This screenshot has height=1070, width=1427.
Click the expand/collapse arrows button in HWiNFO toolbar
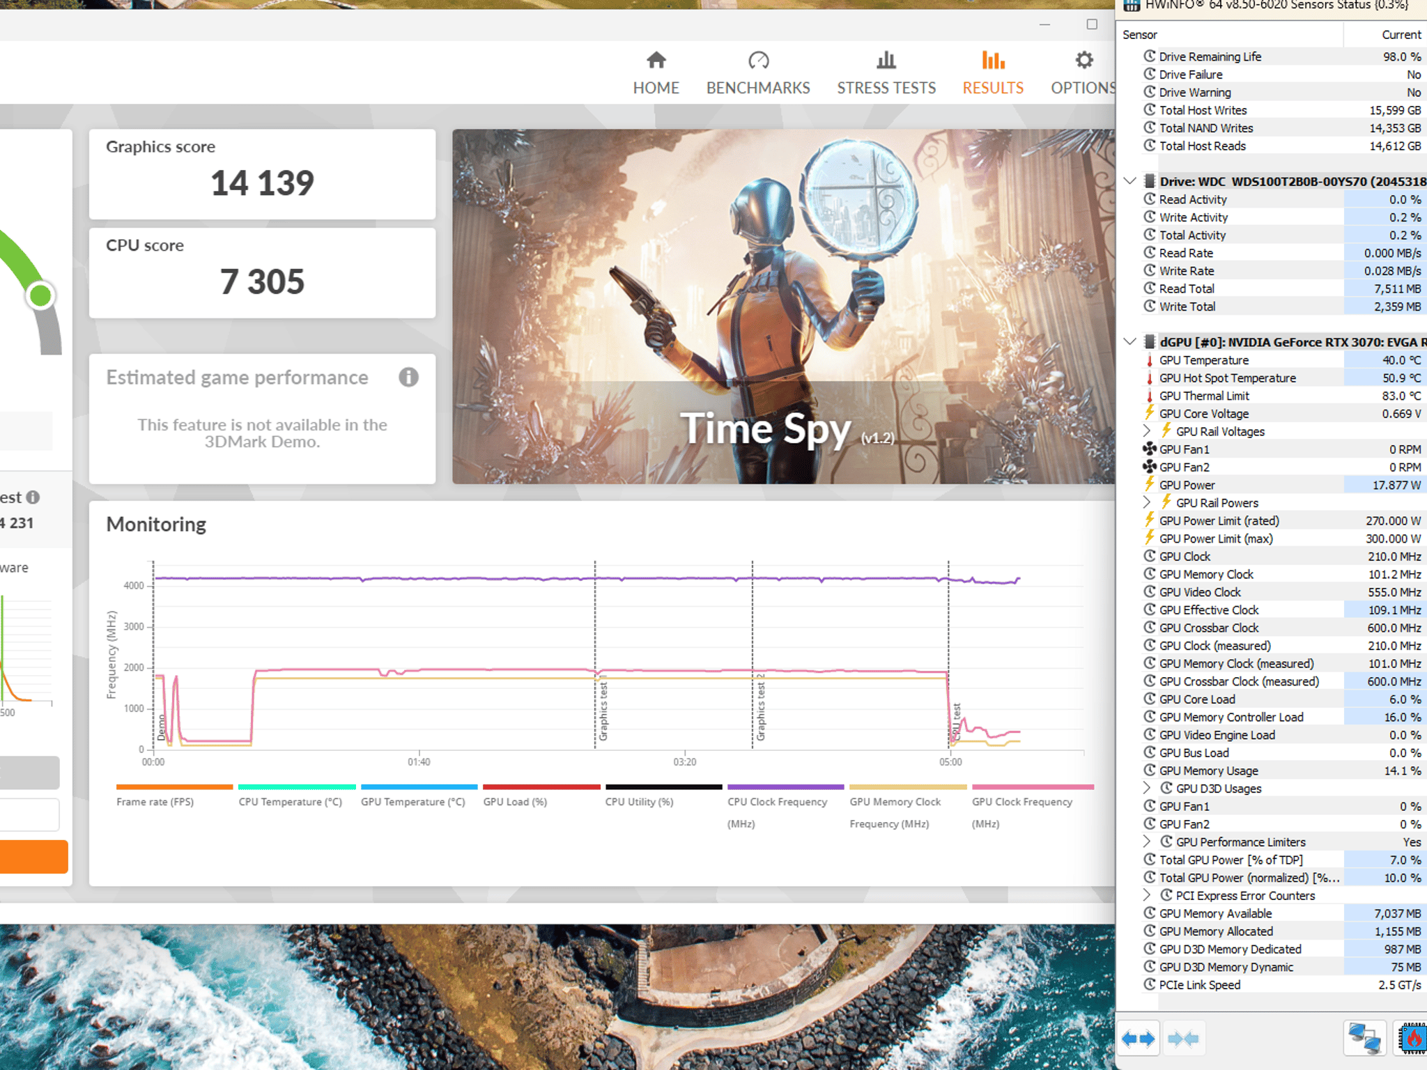click(x=1138, y=1039)
